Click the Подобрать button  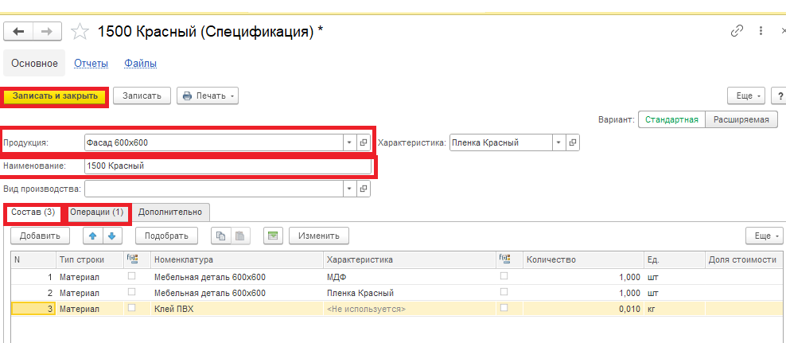point(165,236)
